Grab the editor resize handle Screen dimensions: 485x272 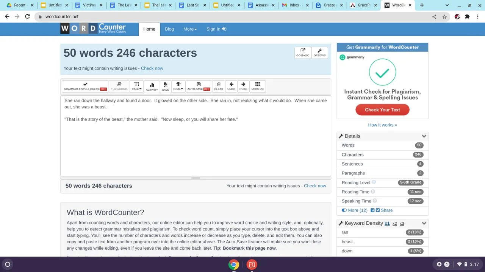point(196,178)
